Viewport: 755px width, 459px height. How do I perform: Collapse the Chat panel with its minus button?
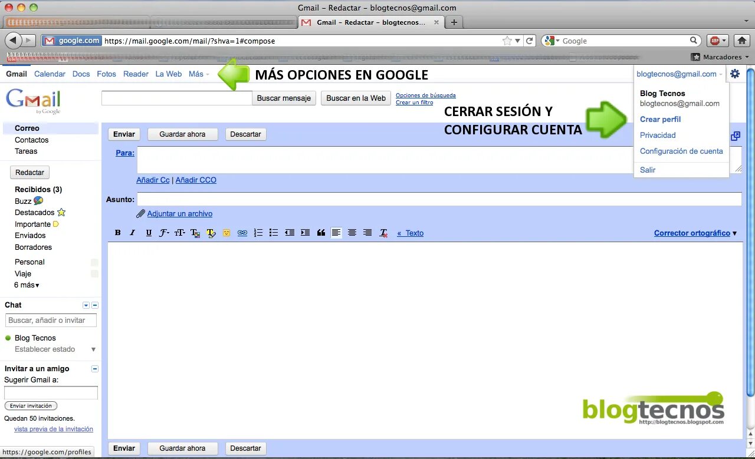(x=95, y=305)
